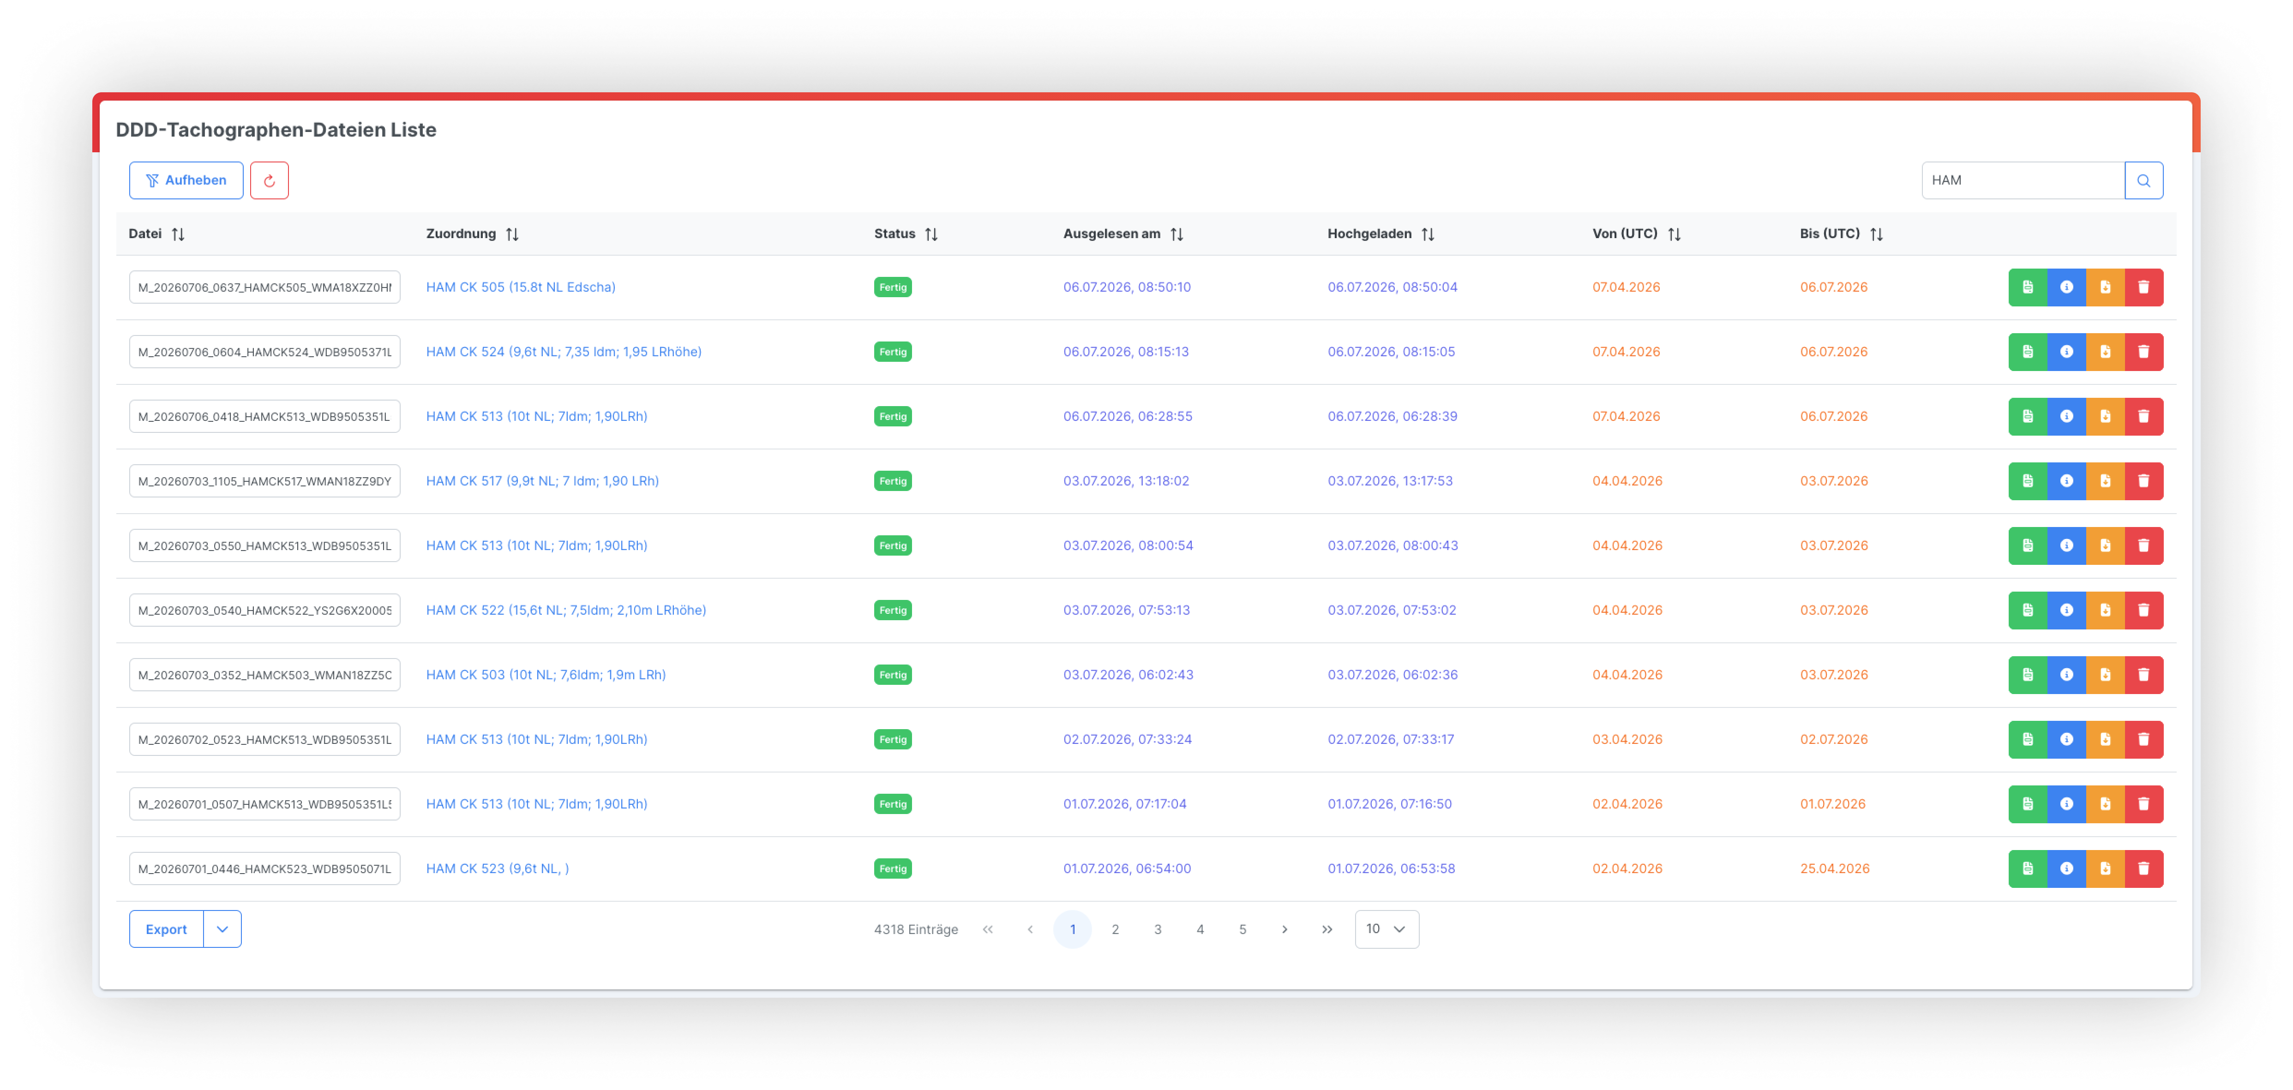Click orange download icon for HAM CK 517 row
This screenshot has height=1090, width=2293.
2105,481
